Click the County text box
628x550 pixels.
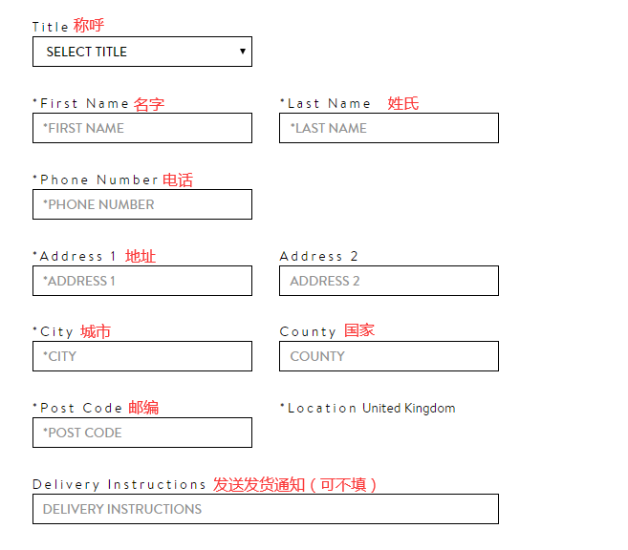pos(388,356)
